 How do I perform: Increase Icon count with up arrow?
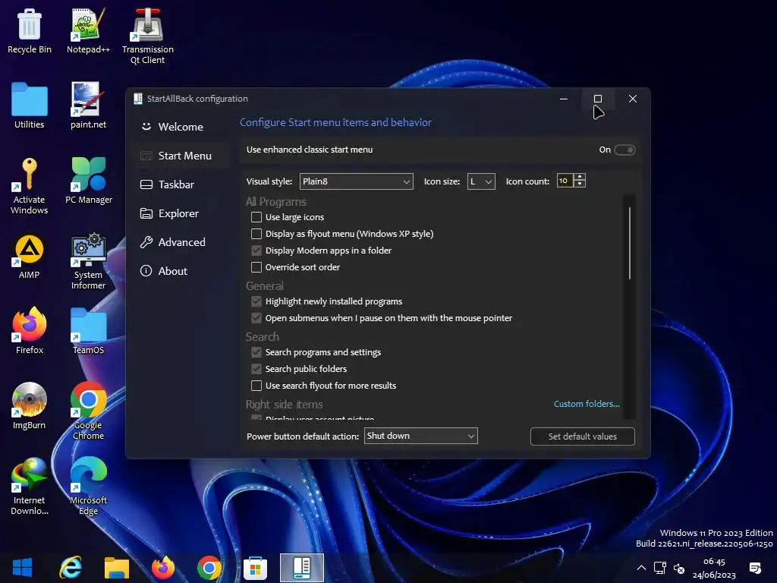click(x=579, y=177)
